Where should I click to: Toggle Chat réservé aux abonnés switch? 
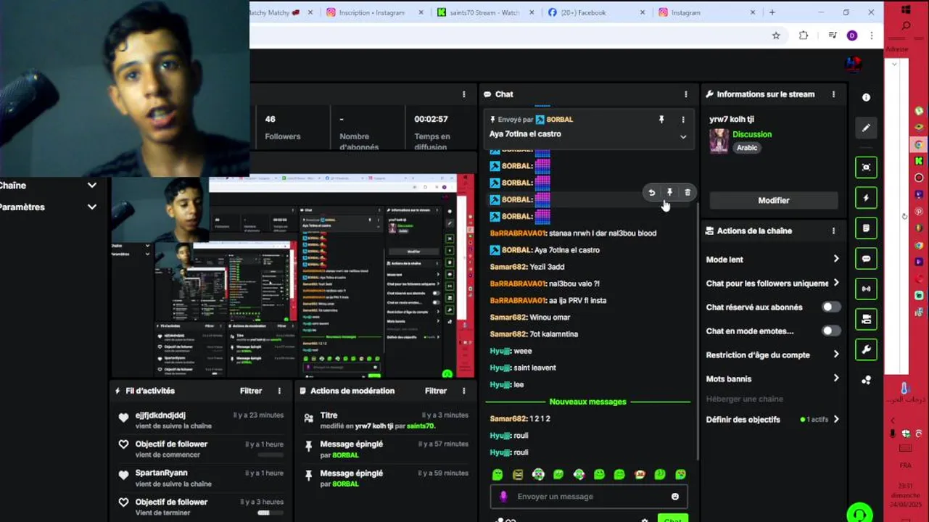click(831, 307)
